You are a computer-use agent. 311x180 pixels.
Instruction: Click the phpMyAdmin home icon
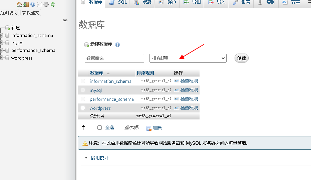coord(19,5)
